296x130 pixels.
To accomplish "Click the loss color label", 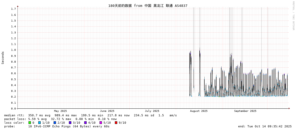I will click(x=14, y=123).
